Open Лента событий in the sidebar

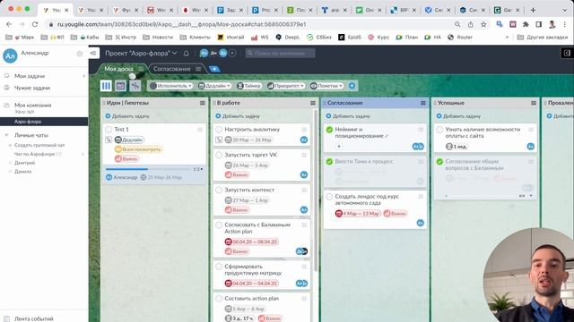click(34, 318)
